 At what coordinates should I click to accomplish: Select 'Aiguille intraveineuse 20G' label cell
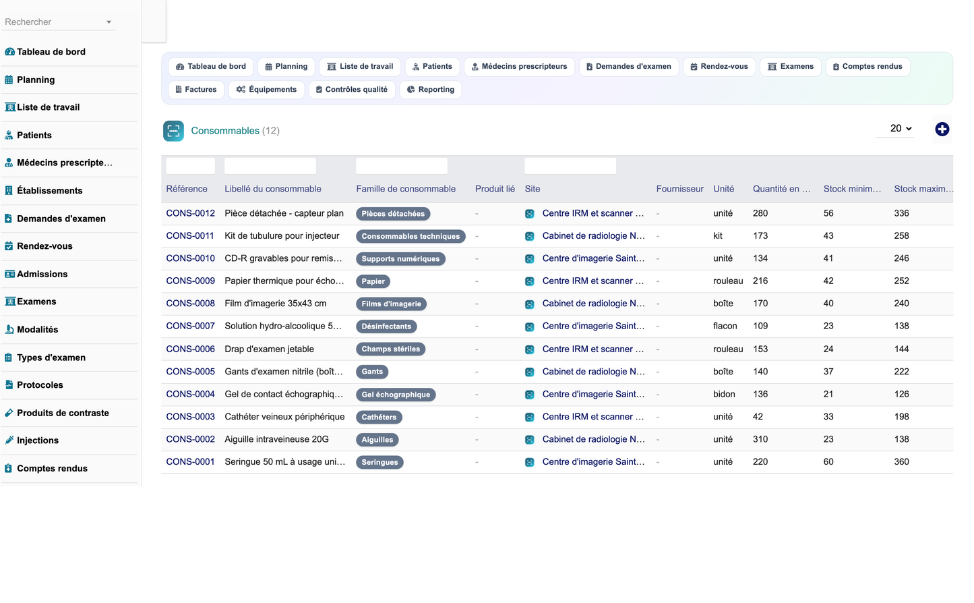pyautogui.click(x=277, y=439)
